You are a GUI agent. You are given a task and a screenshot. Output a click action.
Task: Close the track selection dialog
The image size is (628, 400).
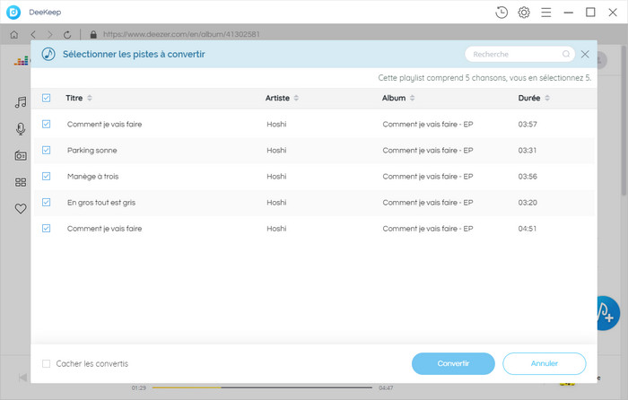coord(585,54)
